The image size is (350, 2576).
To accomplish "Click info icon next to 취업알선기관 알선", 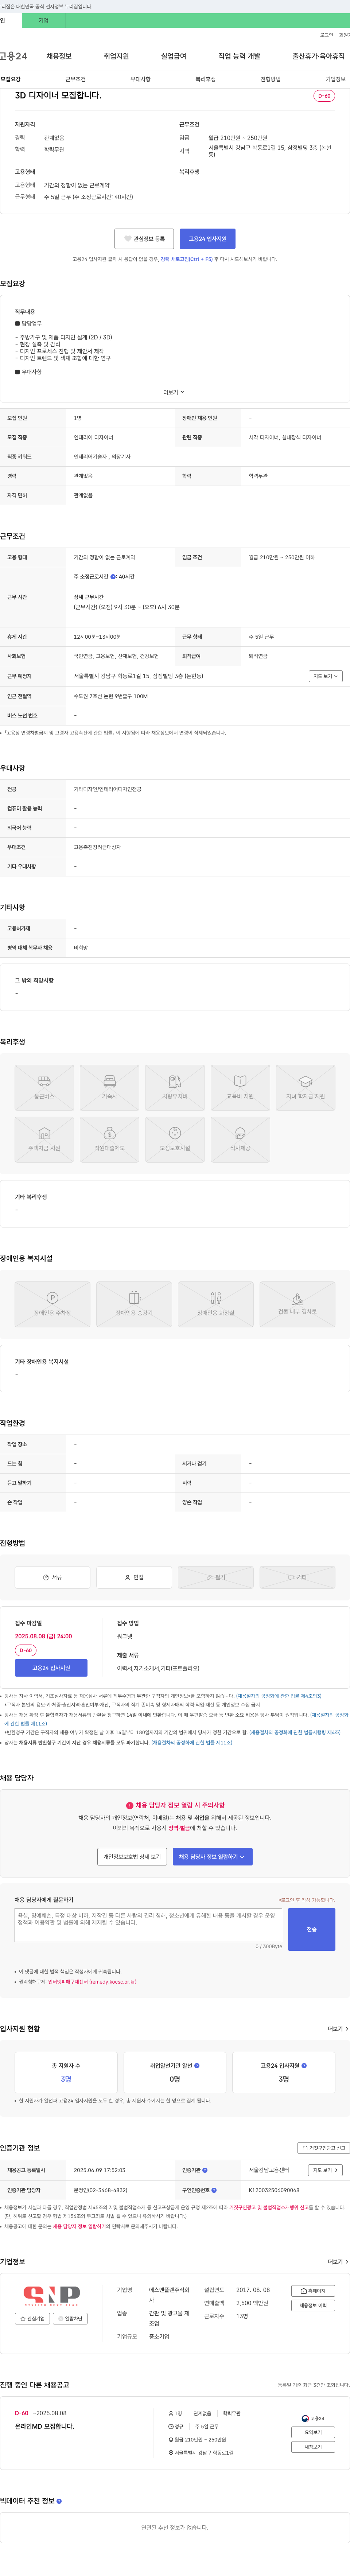I will (x=197, y=2066).
